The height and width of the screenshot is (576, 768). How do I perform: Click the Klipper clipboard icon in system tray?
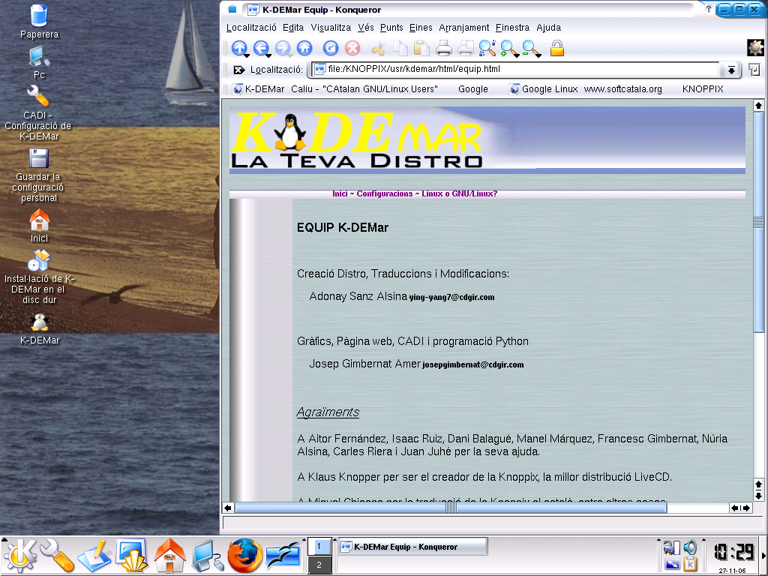(690, 564)
